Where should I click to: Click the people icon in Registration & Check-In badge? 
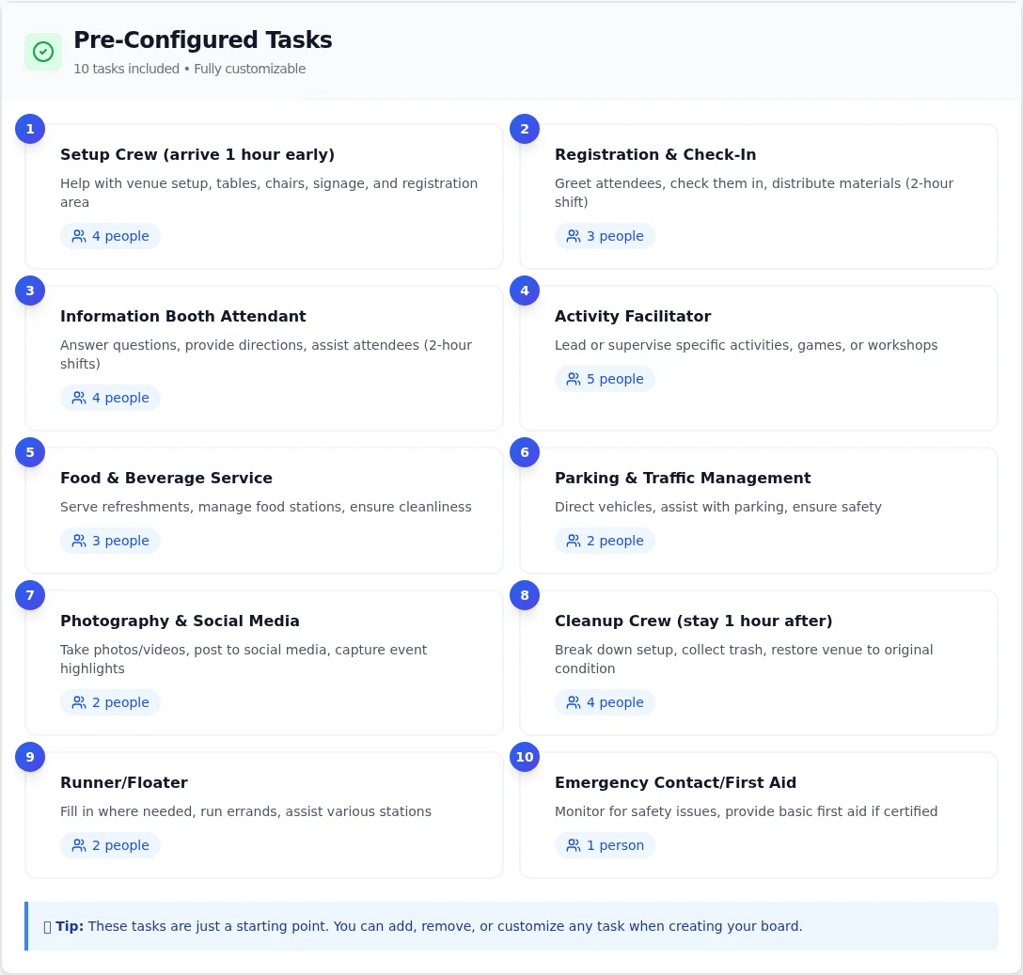click(573, 236)
